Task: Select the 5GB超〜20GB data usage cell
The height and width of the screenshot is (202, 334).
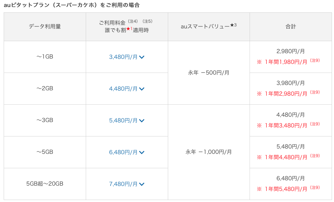Action: [45, 184]
